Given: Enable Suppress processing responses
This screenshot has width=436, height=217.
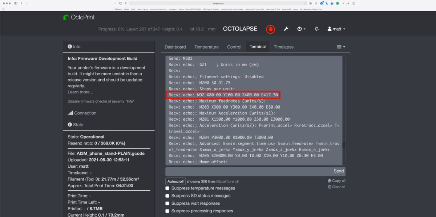Looking at the screenshot, I should pos(167,211).
